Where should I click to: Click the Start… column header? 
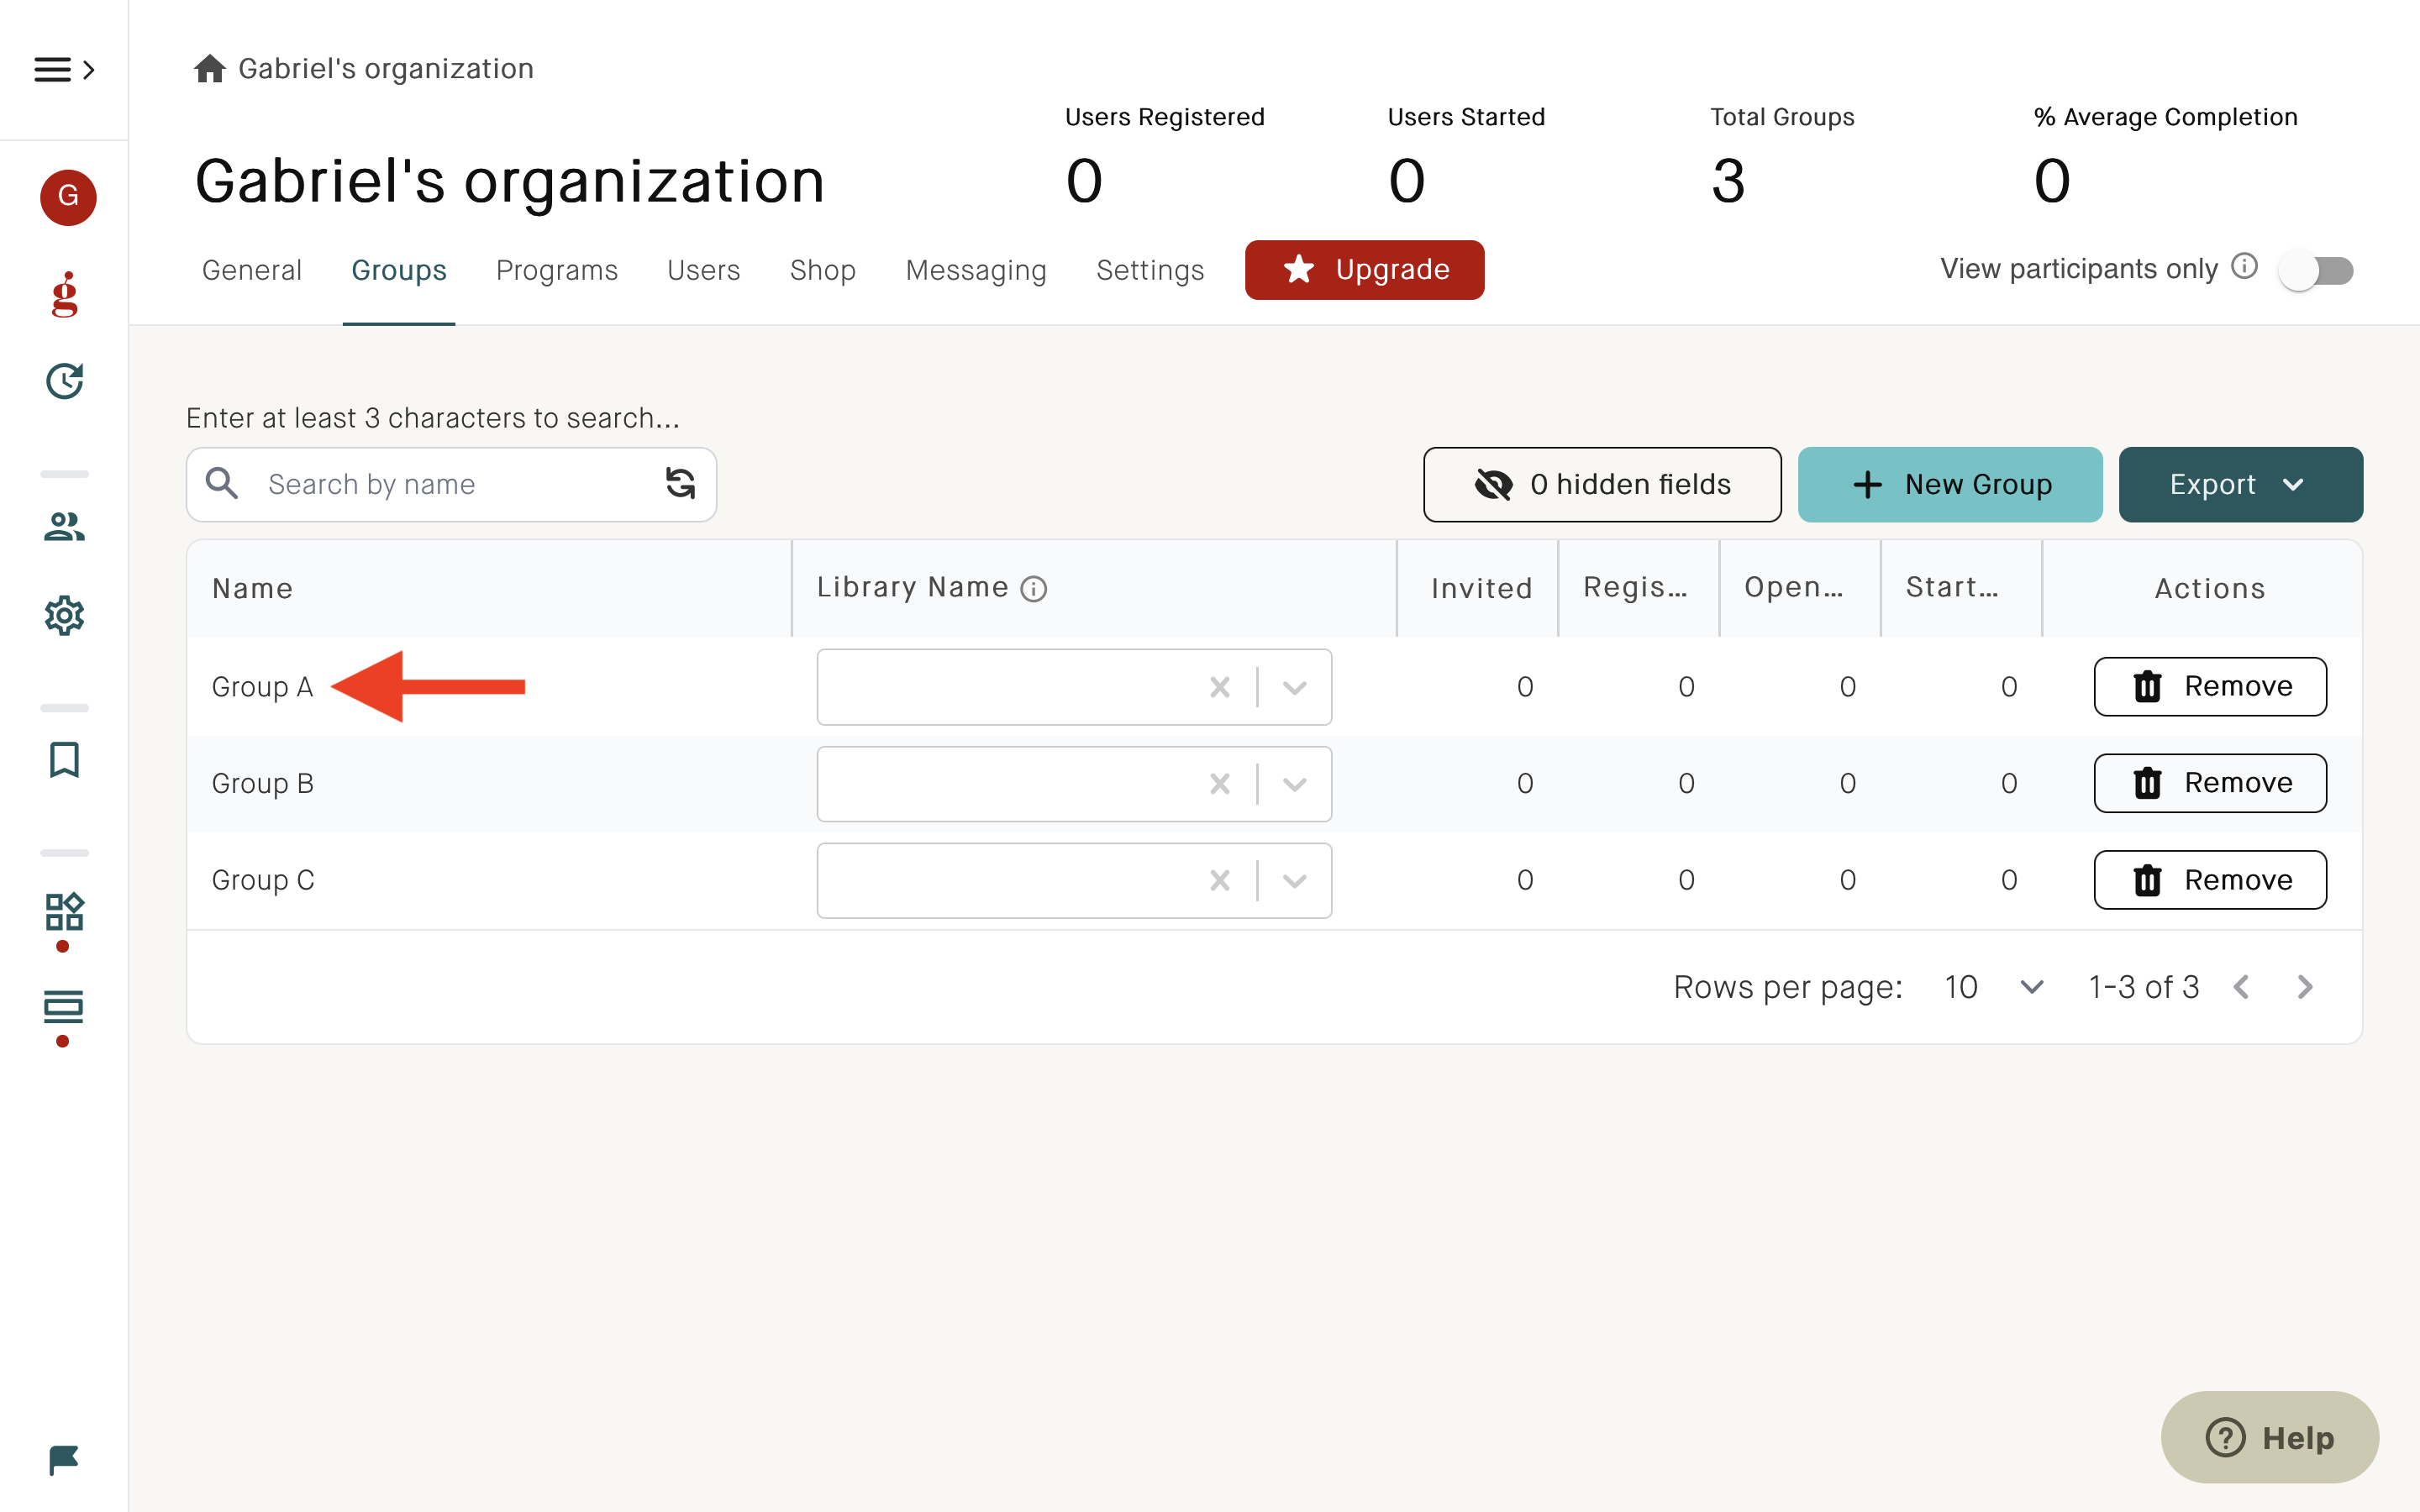click(1953, 588)
